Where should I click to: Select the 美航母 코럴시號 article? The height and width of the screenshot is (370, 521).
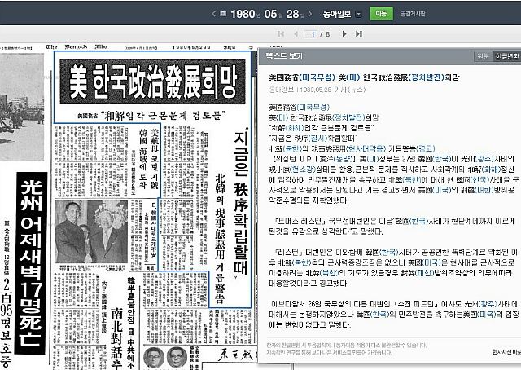tap(149, 159)
